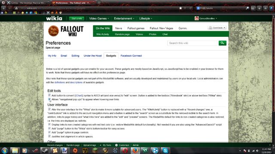The height and width of the screenshot is (154, 275).
Task: Toggle the ASCII art Chart converter checkbox
Action: click(x=49, y=95)
